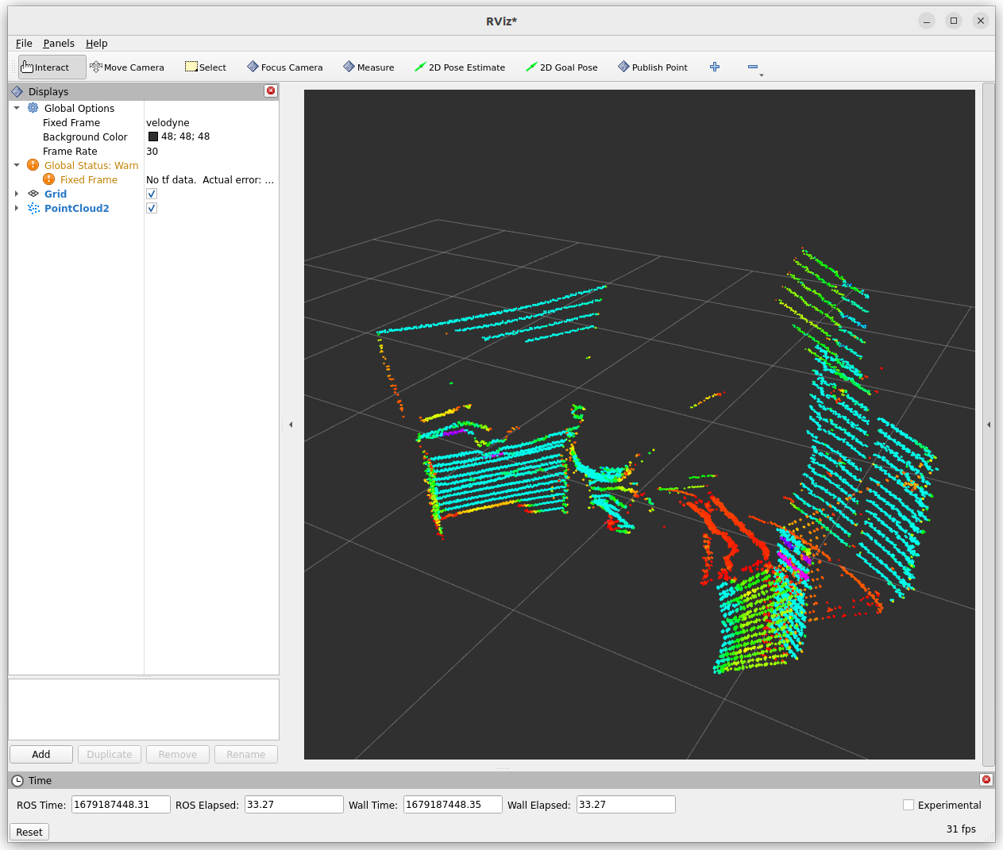Open the Background Color swatch
The width and height of the screenshot is (1003, 850).
(153, 137)
